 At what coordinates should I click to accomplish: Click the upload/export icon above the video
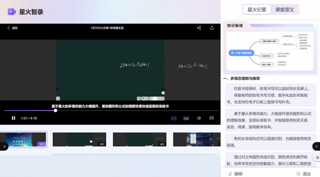coord(212,28)
